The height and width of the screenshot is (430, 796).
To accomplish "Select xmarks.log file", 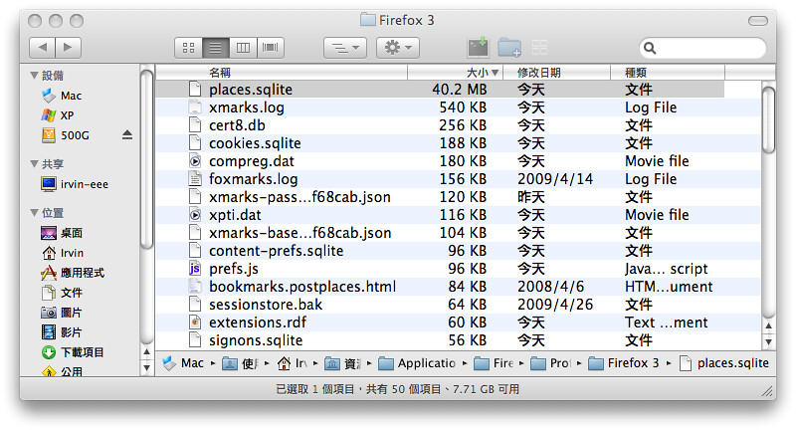I will tap(247, 107).
